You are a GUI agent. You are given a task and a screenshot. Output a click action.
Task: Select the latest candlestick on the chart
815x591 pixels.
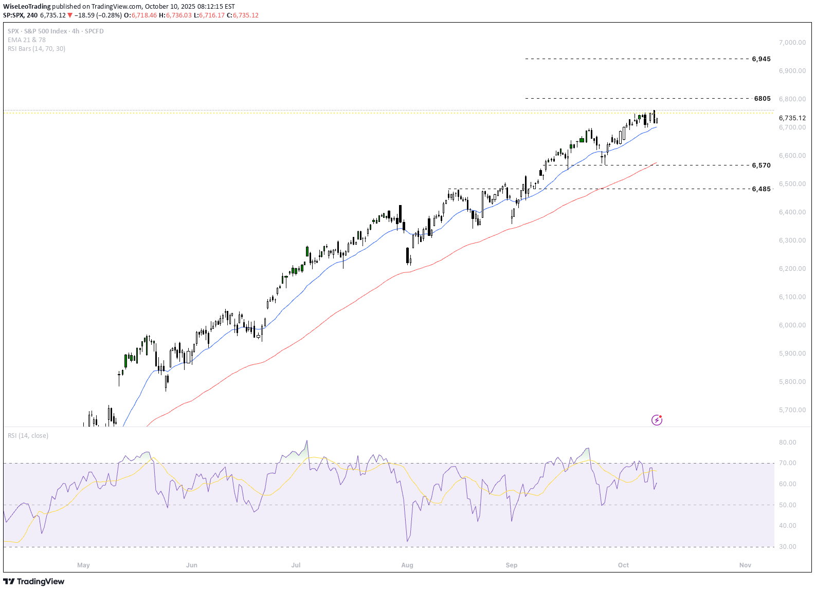(657, 121)
